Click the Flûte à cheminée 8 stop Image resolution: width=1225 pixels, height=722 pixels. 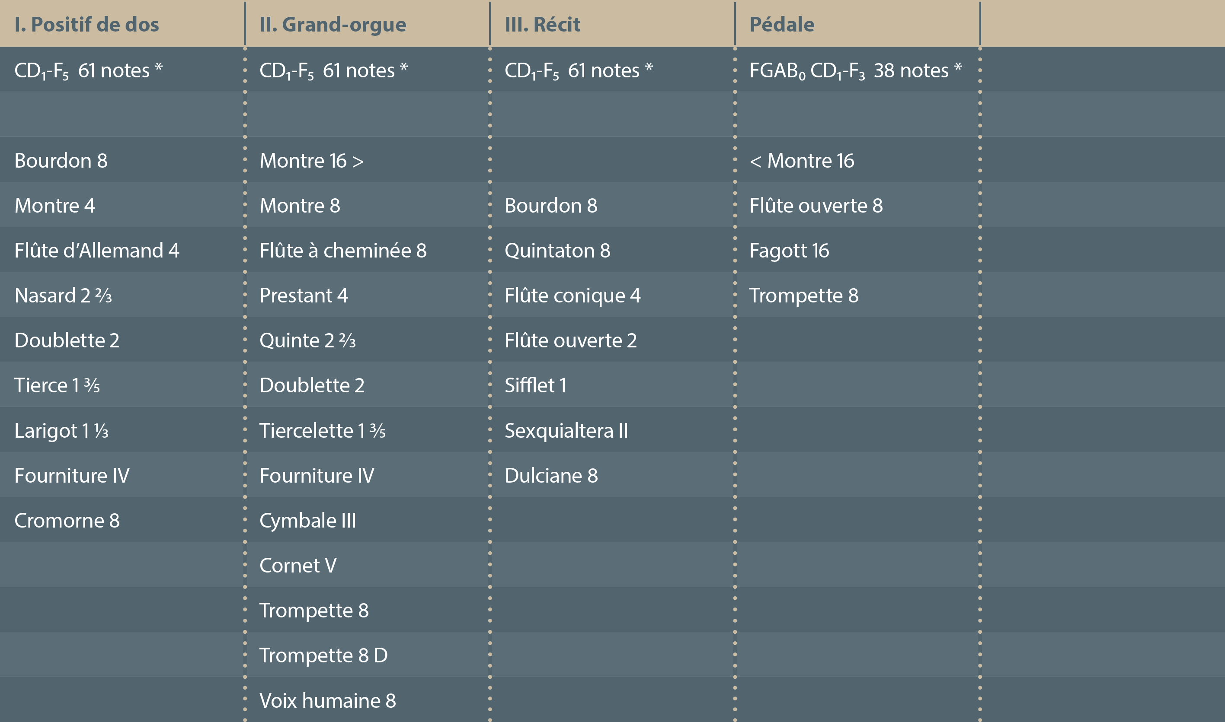343,251
